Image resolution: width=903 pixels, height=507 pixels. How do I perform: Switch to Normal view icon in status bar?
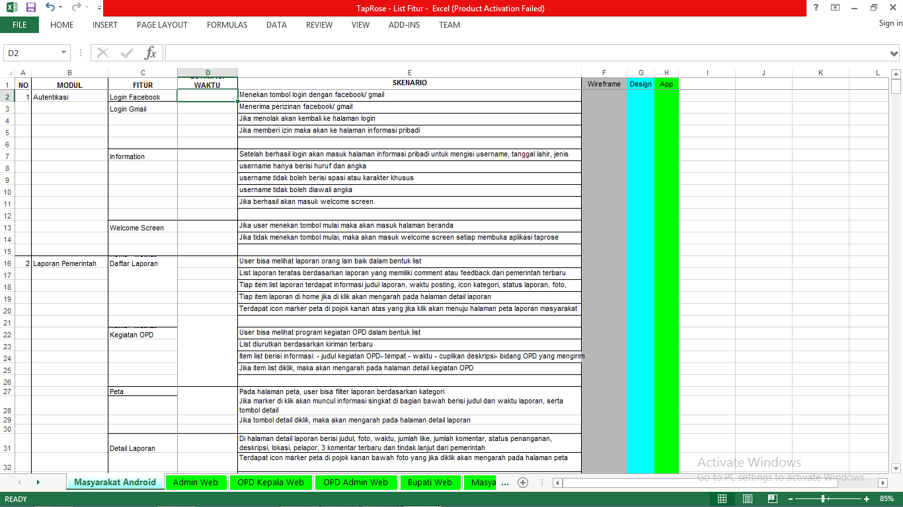pos(722,499)
